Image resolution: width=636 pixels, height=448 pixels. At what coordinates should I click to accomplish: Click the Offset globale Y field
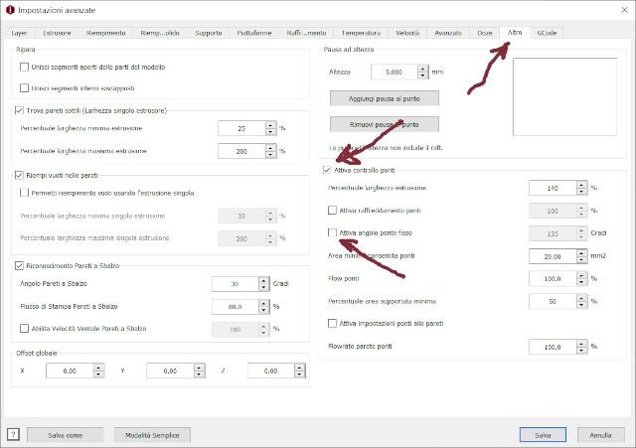click(170, 371)
